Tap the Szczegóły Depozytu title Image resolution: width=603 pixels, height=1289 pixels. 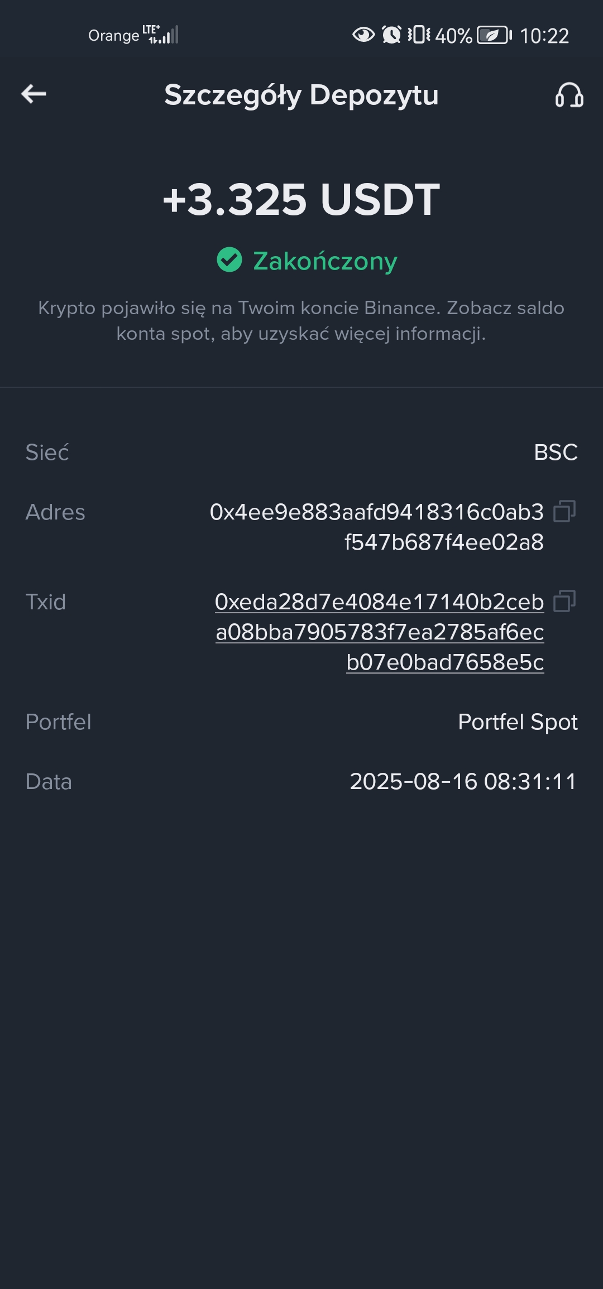point(301,95)
